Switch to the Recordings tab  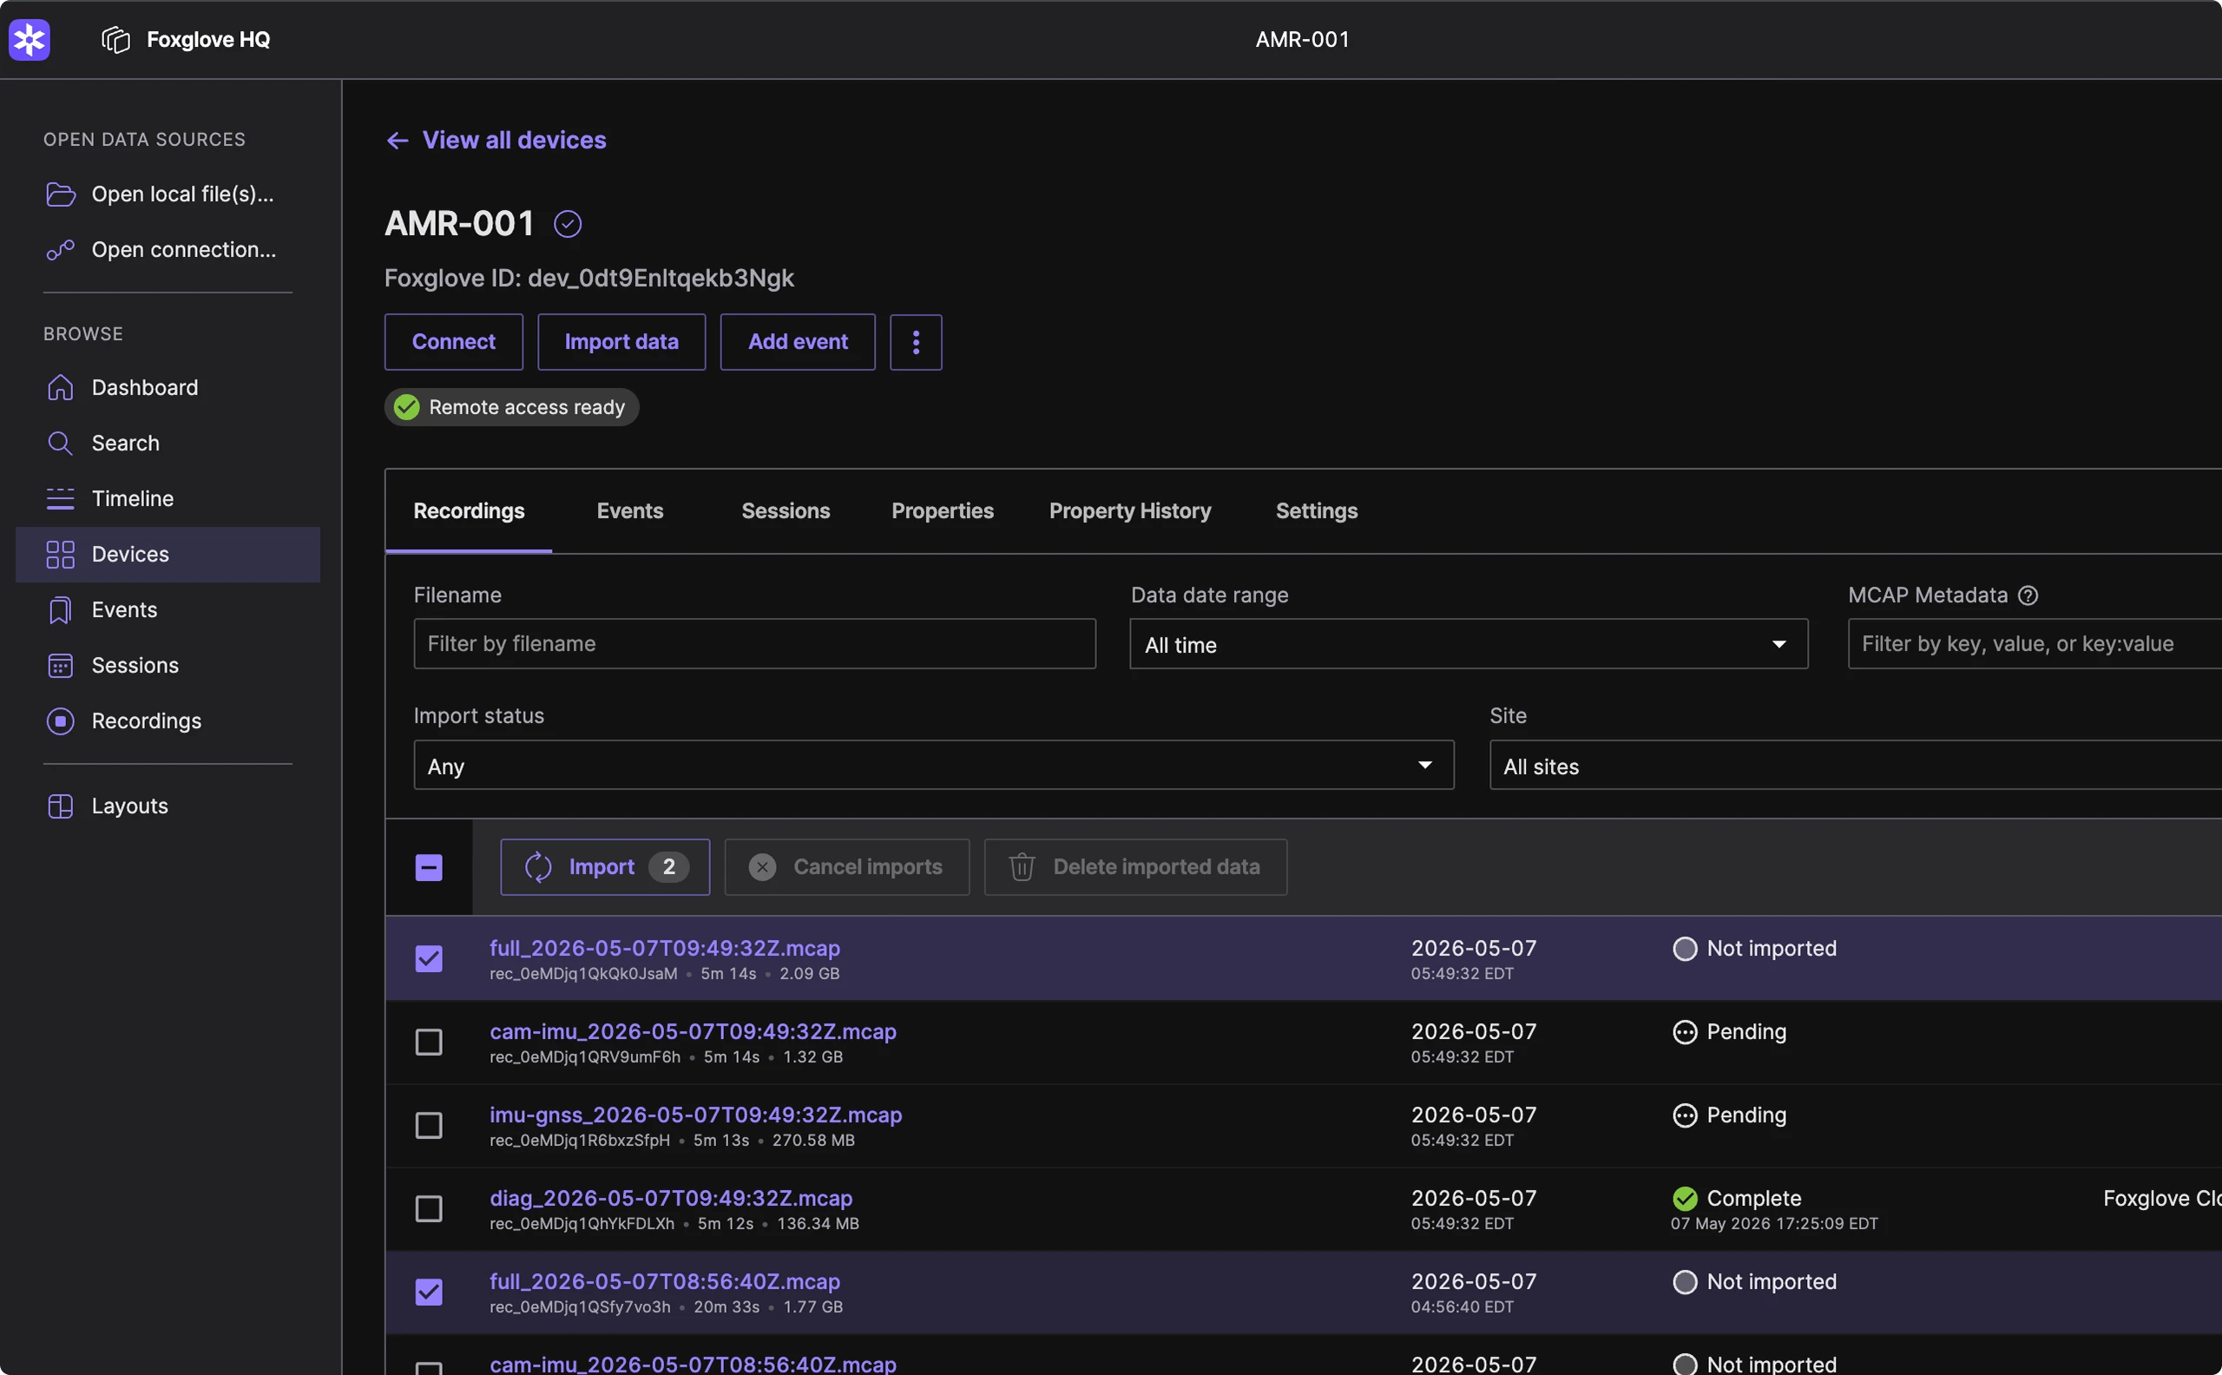469,510
